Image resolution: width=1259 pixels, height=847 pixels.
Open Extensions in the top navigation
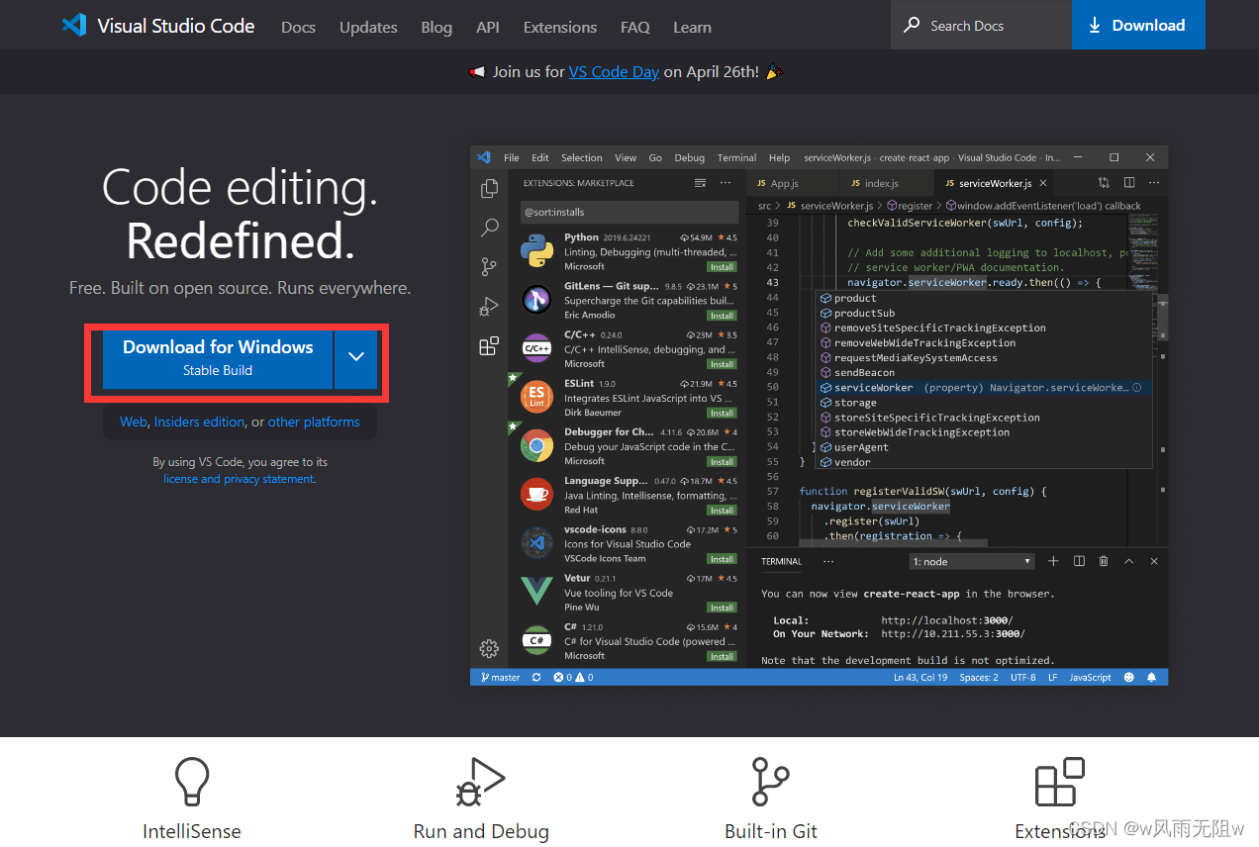pyautogui.click(x=560, y=27)
